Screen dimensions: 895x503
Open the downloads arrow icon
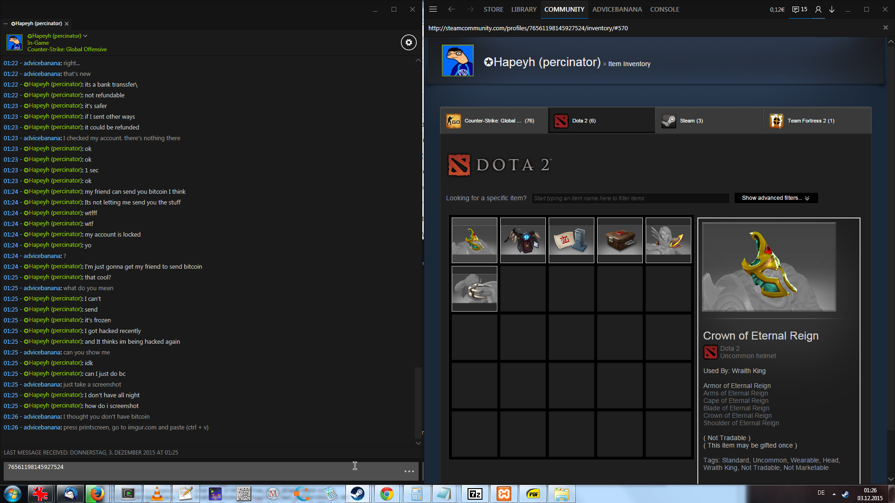[x=832, y=9]
